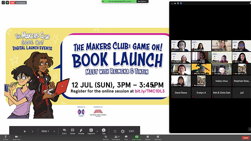Play the slideshow with the play arrow
This screenshot has width=251, height=141.
coord(25,131)
